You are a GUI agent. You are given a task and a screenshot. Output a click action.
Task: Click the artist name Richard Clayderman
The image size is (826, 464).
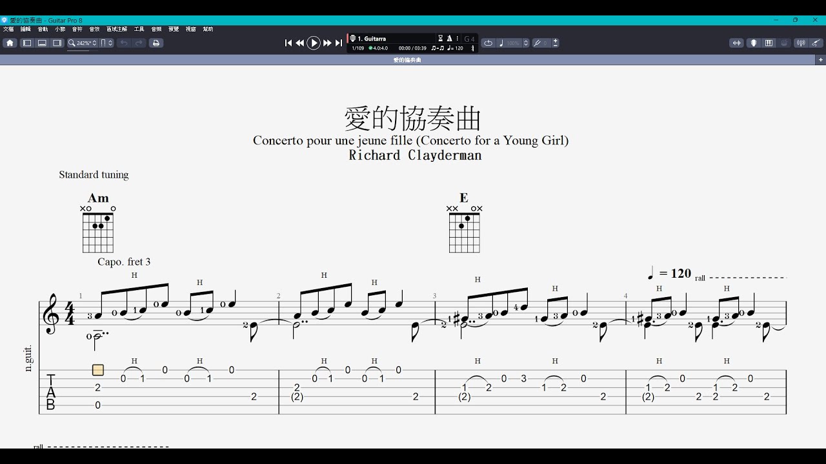tap(415, 155)
